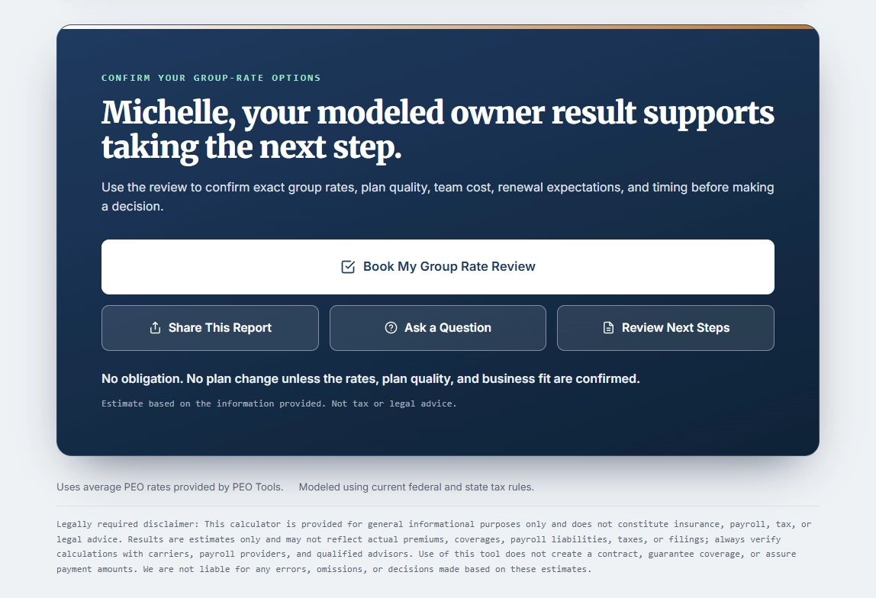Open Review Next Steps
The height and width of the screenshot is (598, 876).
[x=665, y=328]
